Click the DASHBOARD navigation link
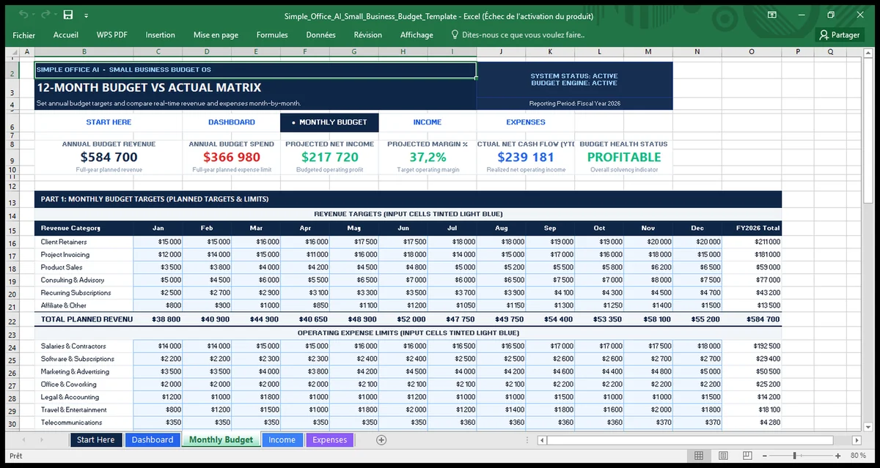The image size is (880, 468). tap(232, 122)
